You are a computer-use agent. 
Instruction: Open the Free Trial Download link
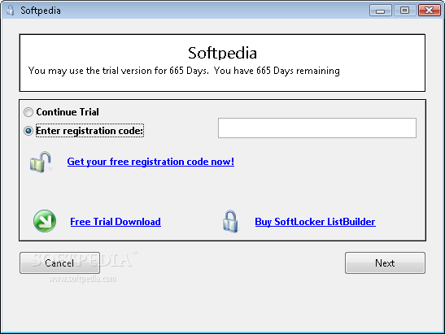click(116, 222)
